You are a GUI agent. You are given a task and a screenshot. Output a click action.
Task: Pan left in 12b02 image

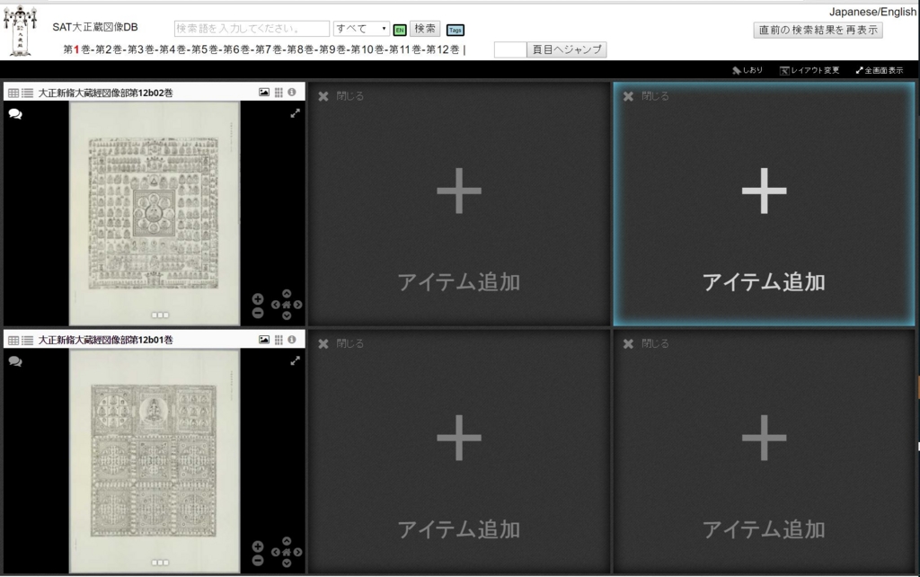275,305
